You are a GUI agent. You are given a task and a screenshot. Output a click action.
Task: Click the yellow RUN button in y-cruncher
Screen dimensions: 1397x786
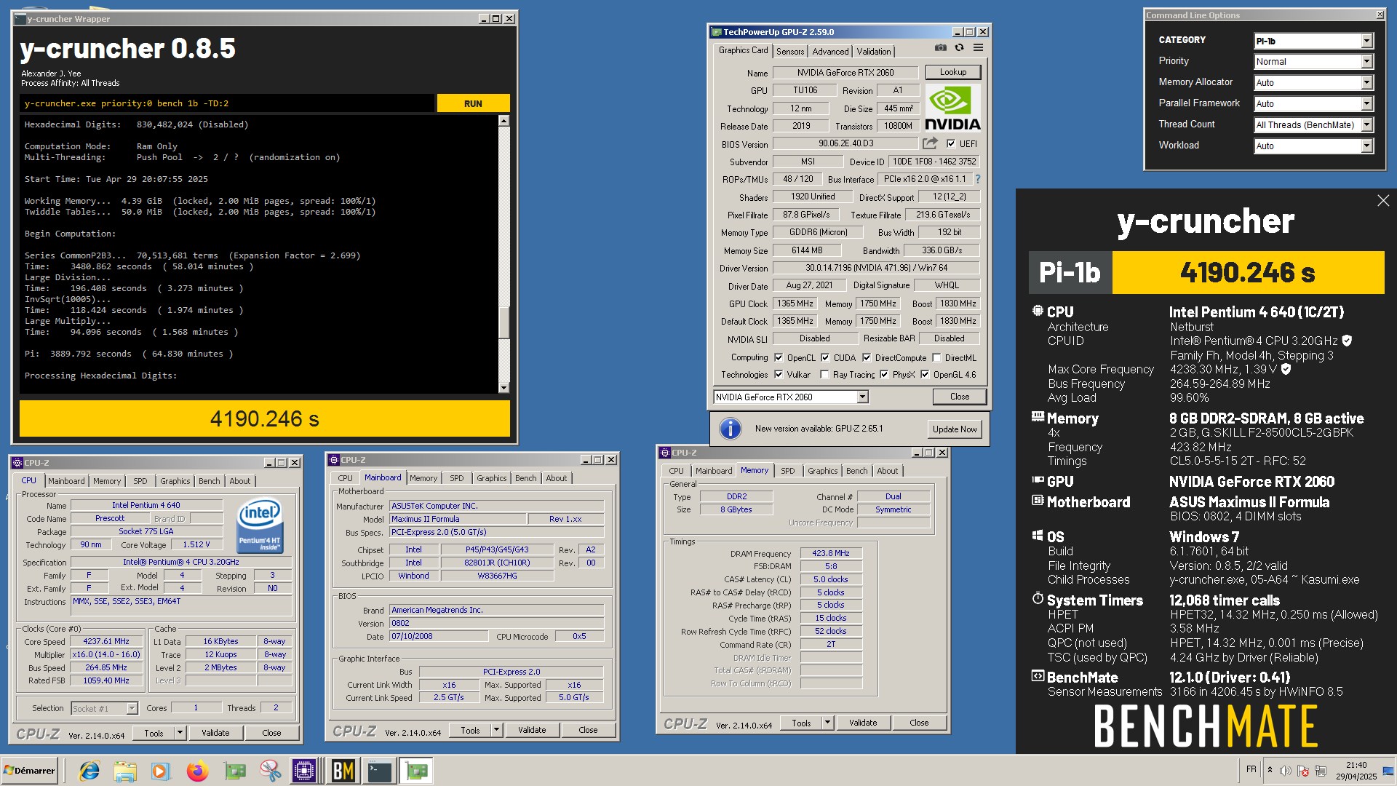tap(473, 103)
